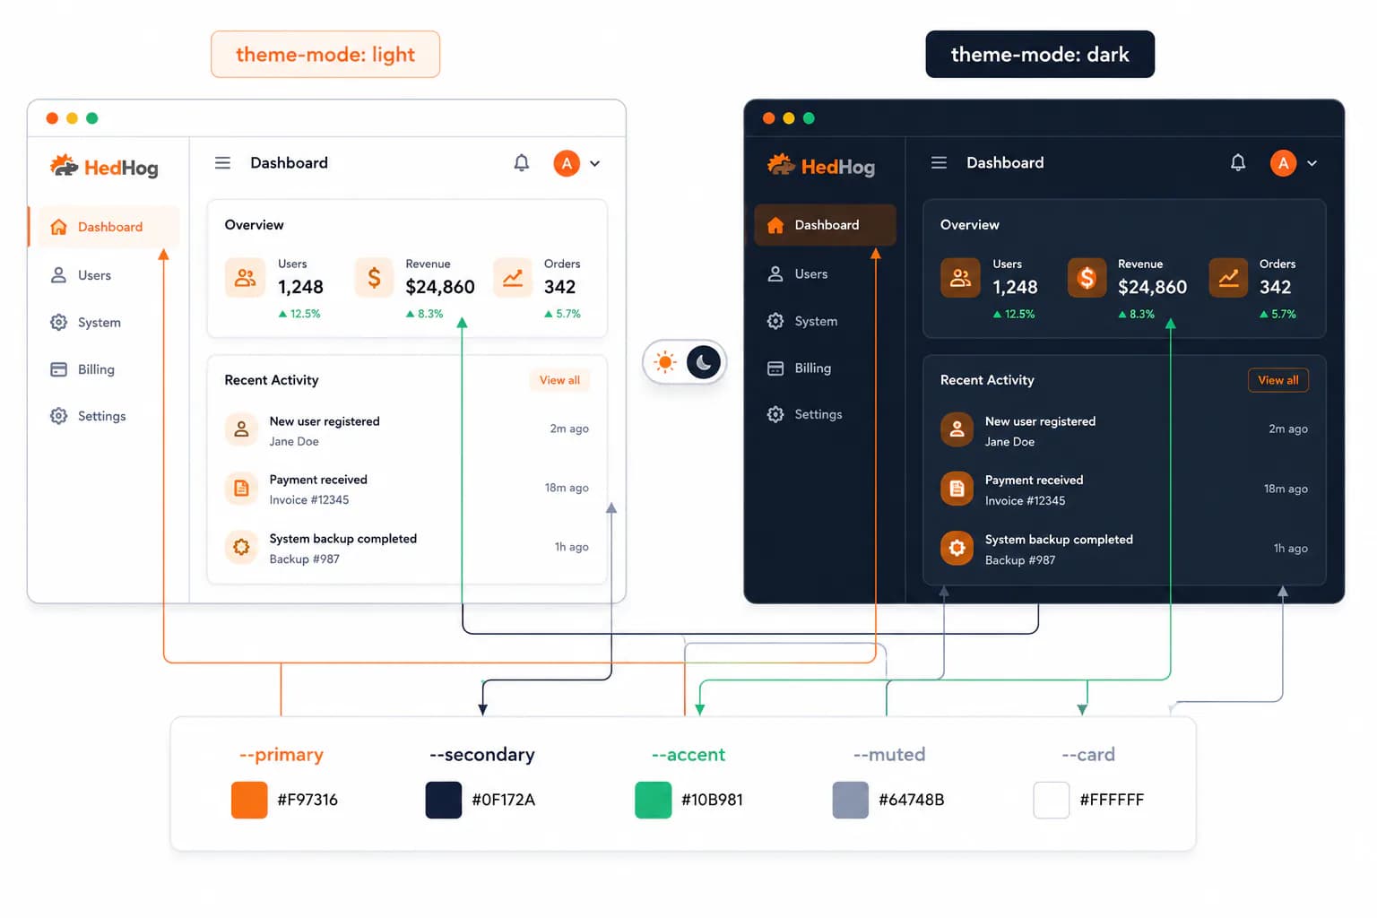Click the Orders chart icon in dark Overview
This screenshot has height=918, width=1377.
pyautogui.click(x=1228, y=278)
